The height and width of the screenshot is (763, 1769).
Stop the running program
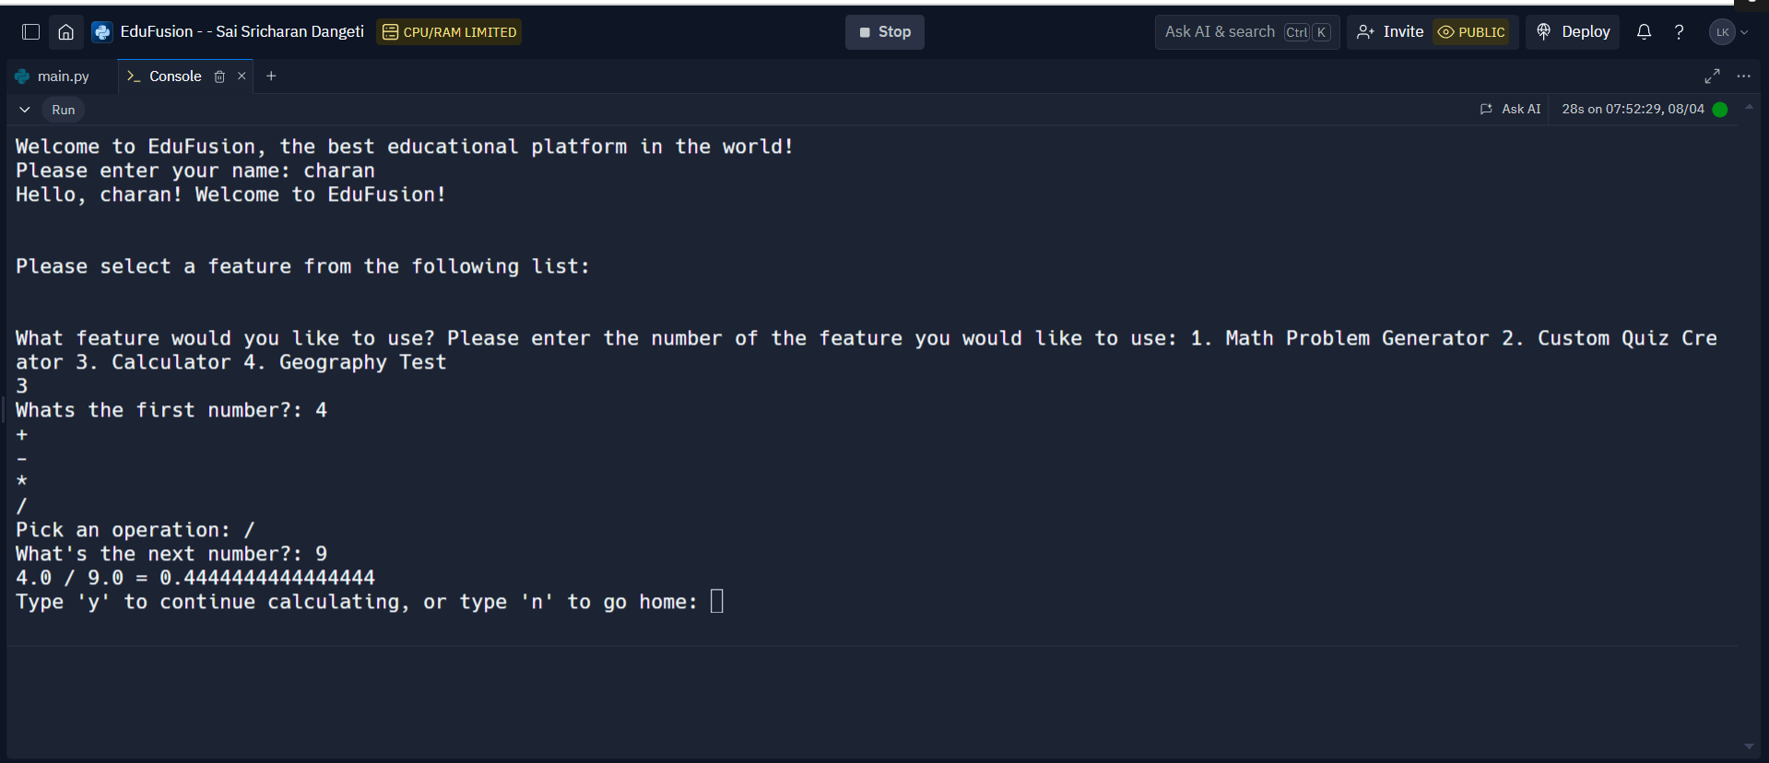884,32
